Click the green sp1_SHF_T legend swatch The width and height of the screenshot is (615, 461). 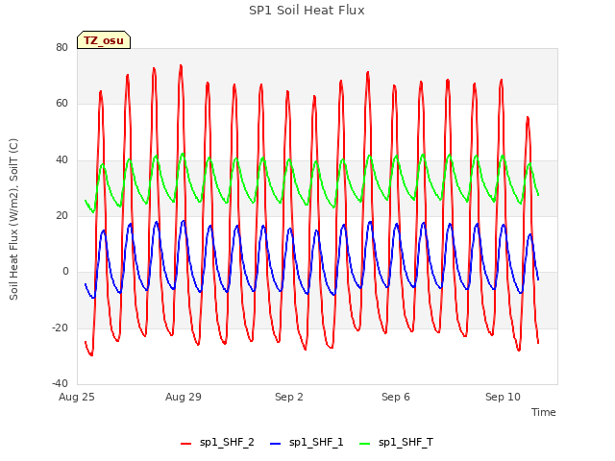[x=365, y=444]
